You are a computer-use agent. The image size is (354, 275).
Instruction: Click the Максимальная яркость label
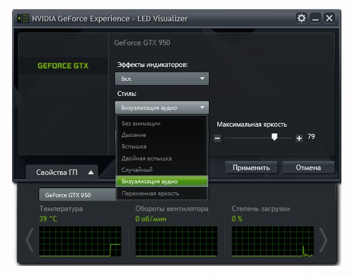[x=252, y=124]
